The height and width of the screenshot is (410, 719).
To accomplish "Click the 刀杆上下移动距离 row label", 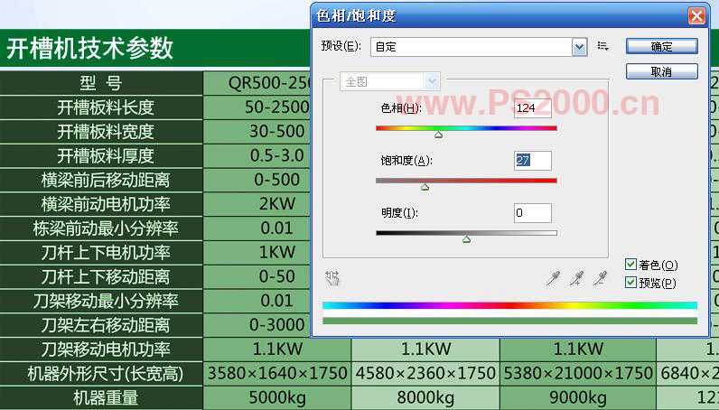I will coord(106,277).
